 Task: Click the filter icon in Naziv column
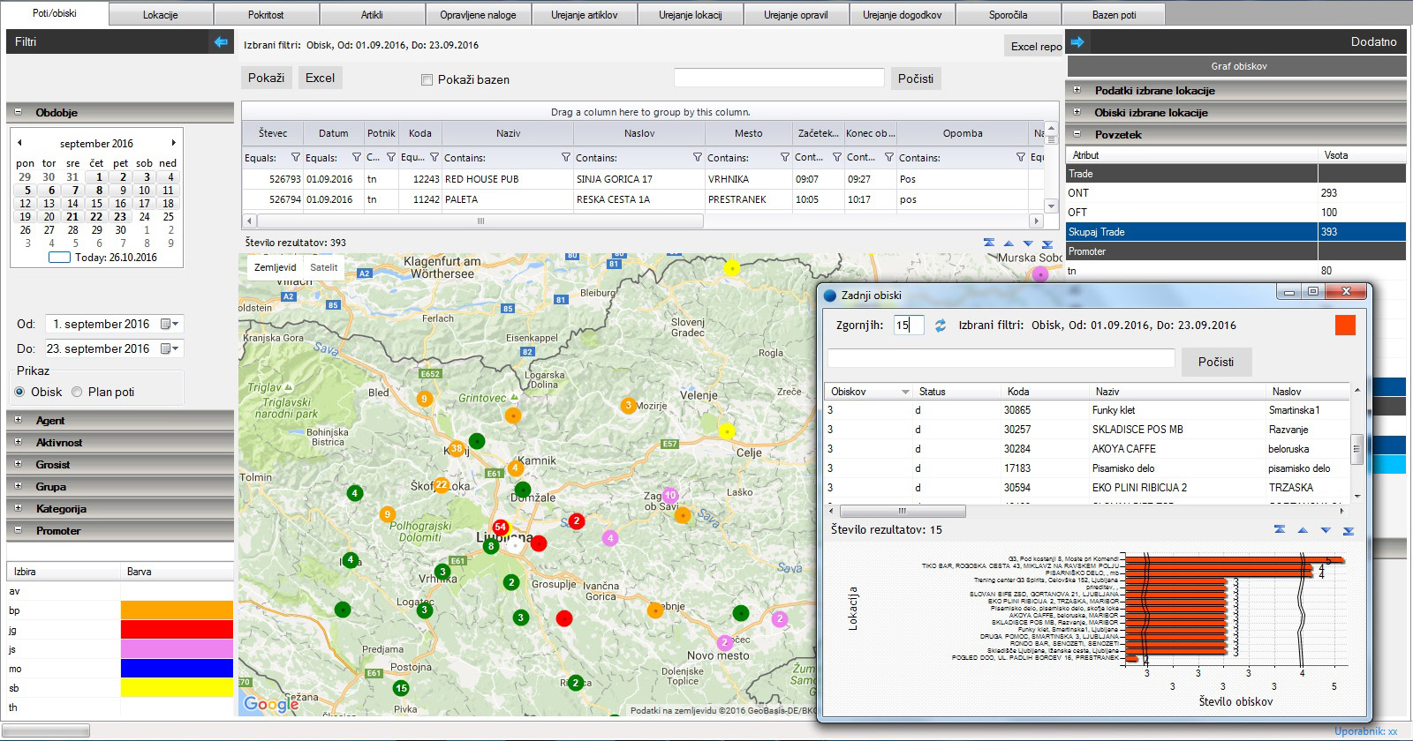click(x=566, y=158)
